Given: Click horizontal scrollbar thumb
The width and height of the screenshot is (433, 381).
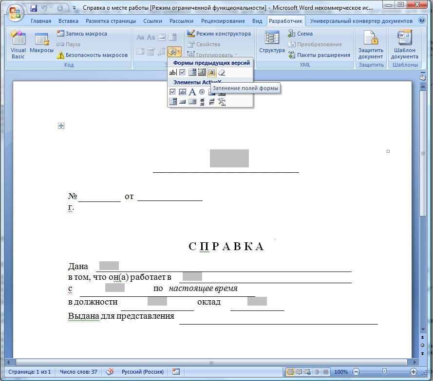Looking at the screenshot, I should tap(211, 362).
